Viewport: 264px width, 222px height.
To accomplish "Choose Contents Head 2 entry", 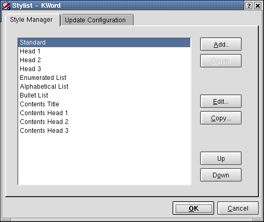I will (104, 122).
